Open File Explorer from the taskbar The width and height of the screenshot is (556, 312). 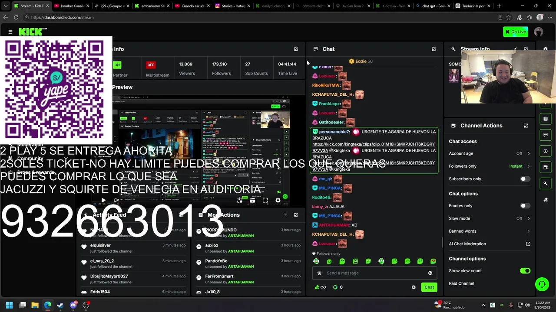point(35,305)
